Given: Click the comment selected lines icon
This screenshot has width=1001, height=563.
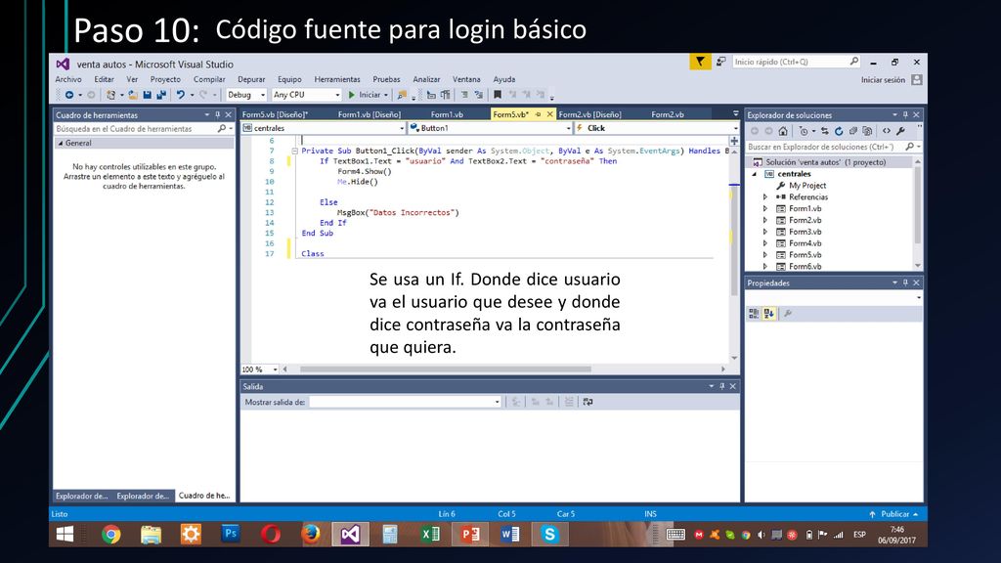Looking at the screenshot, I should pos(464,95).
